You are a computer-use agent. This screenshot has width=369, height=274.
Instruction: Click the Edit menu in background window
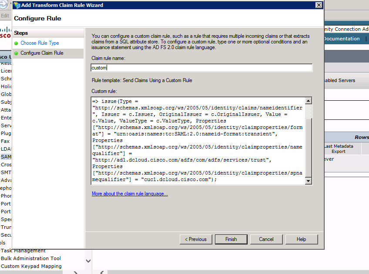5,16
